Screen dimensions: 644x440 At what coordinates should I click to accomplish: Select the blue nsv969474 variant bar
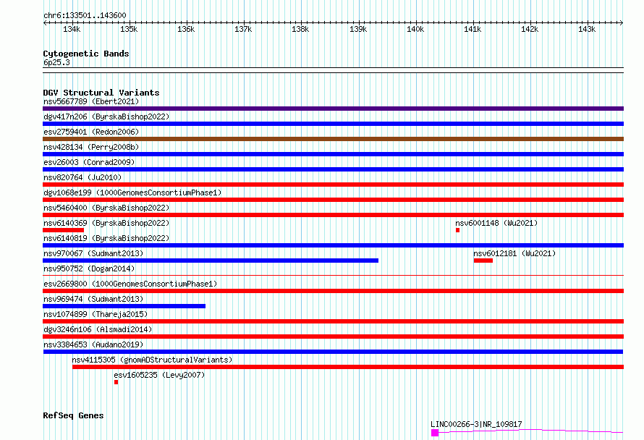coord(124,306)
